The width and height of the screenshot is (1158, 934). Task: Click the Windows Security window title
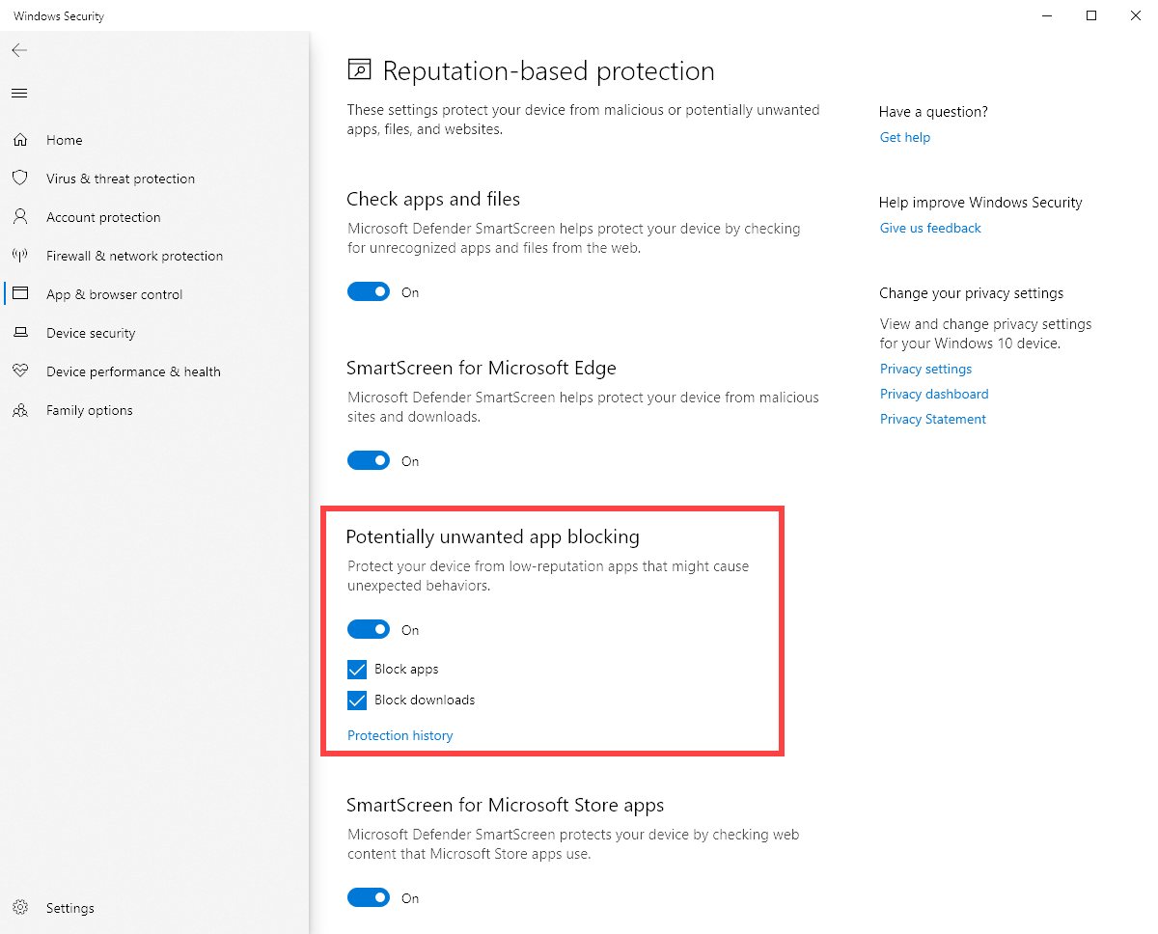[59, 16]
